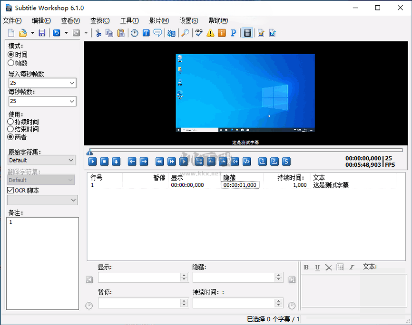The width and height of the screenshot is (412, 325).
Task: Click the Save (floppy disk) toolbar icon
Action: (42, 33)
